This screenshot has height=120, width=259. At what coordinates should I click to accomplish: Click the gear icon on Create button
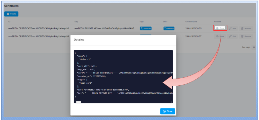coord(8,14)
